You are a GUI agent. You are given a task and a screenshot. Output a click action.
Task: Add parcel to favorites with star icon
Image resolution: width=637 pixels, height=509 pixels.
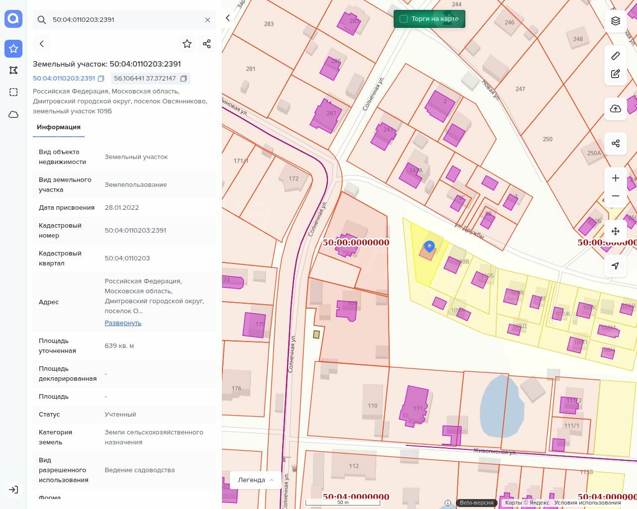(x=187, y=44)
